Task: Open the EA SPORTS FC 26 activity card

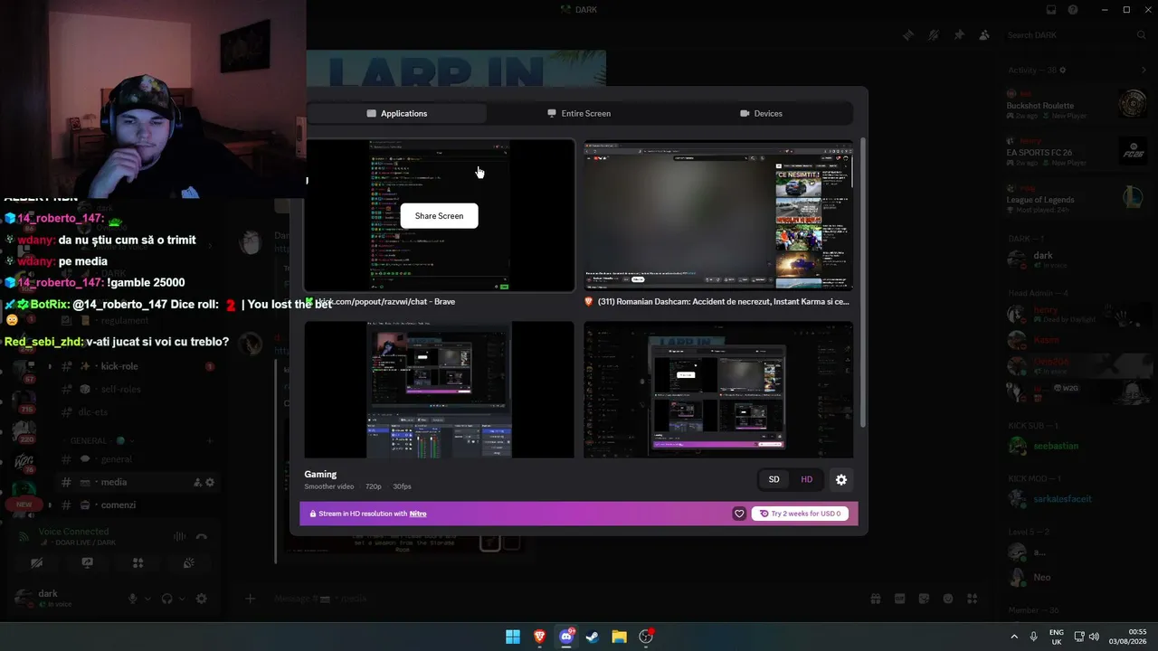Action: (1077, 151)
